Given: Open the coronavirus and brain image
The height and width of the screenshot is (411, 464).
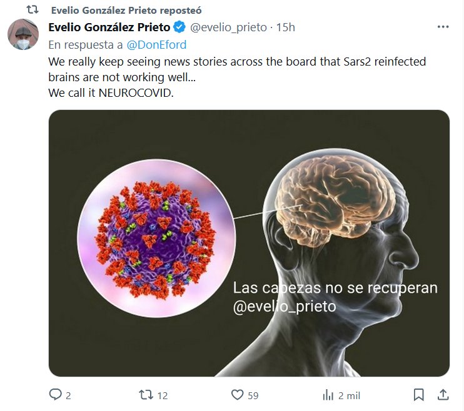Looking at the screenshot, I should (249, 243).
